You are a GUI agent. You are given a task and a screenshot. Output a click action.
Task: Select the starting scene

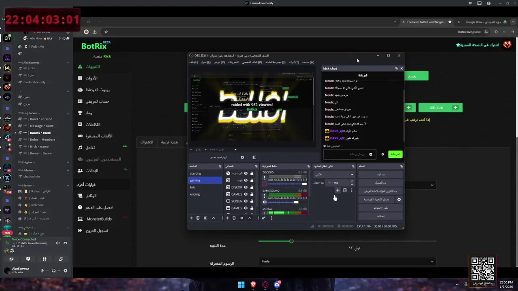point(205,173)
